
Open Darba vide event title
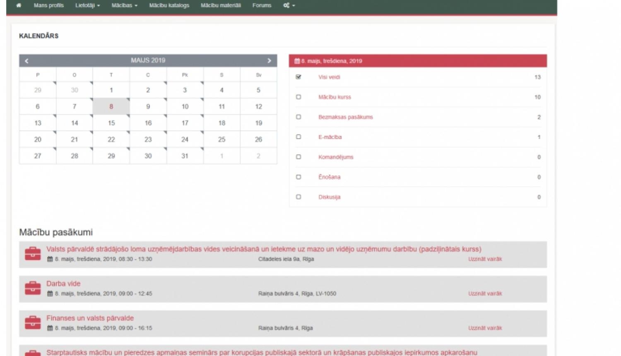(63, 284)
